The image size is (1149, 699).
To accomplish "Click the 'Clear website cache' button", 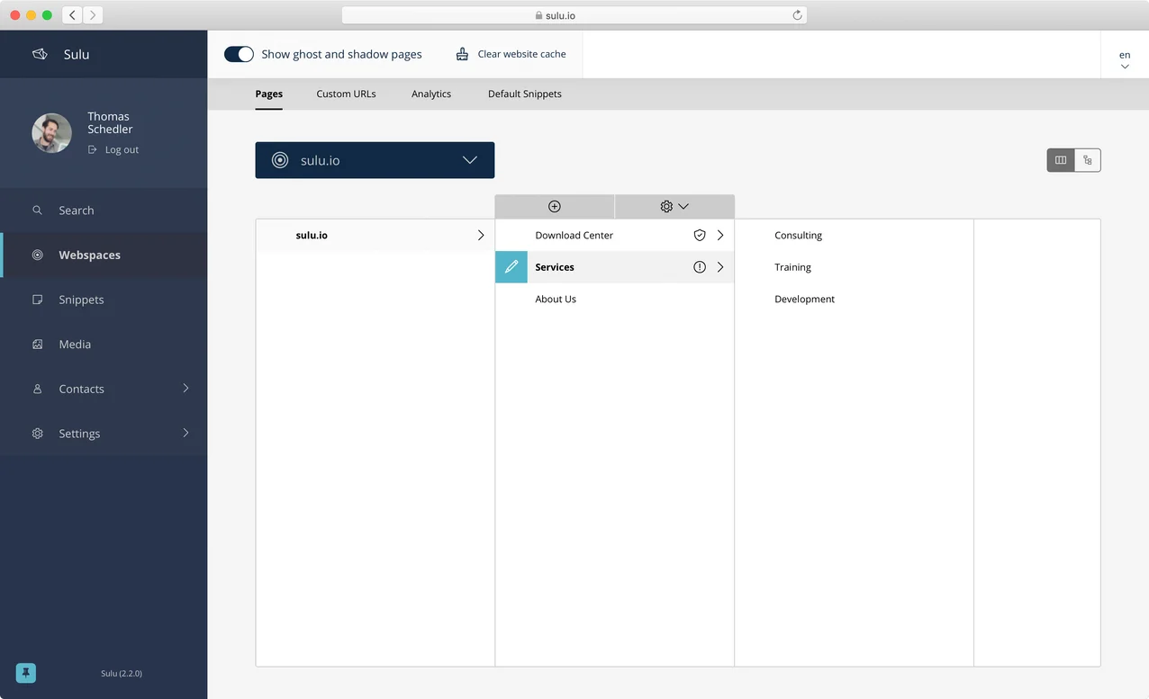I will (511, 54).
